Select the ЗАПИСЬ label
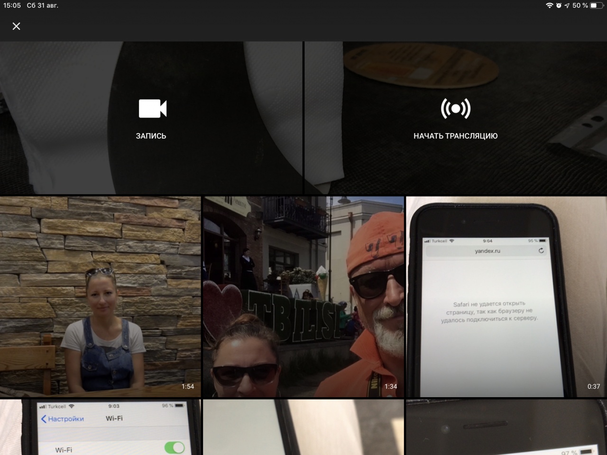Screen dimensions: 607x455 (x=151, y=136)
